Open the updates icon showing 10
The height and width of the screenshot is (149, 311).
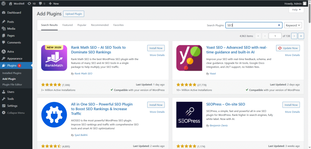pos(29,3)
